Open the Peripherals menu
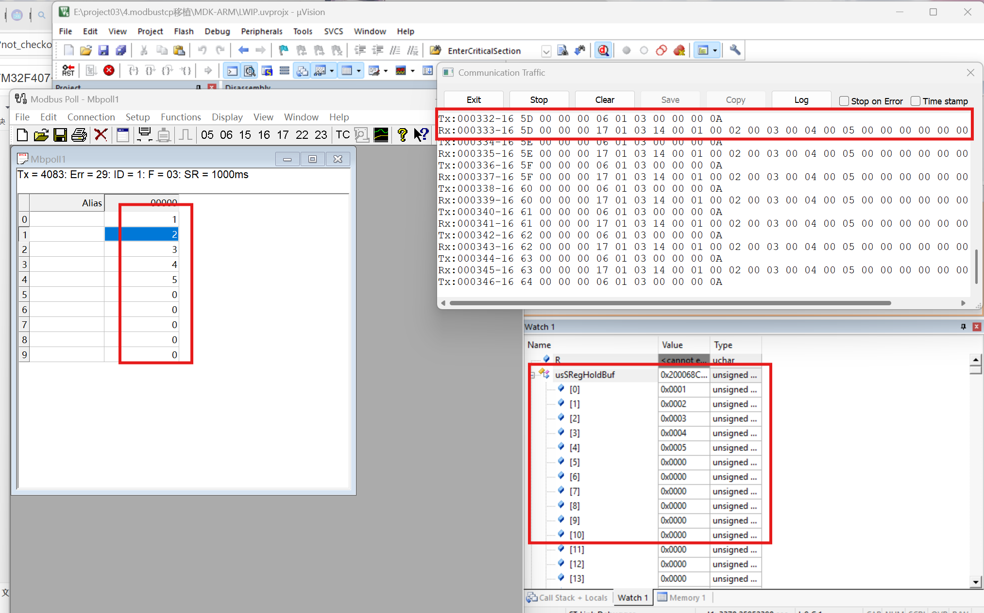Screen dimensions: 984x613 [261, 31]
